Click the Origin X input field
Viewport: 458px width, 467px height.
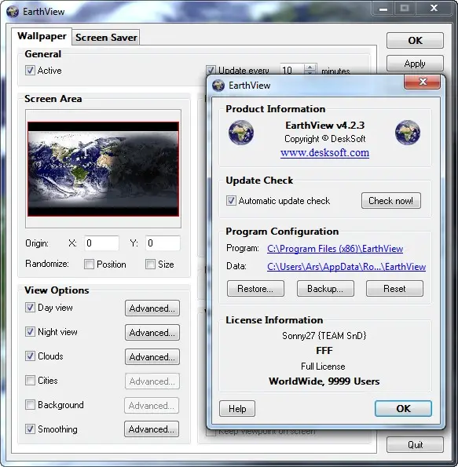[101, 243]
